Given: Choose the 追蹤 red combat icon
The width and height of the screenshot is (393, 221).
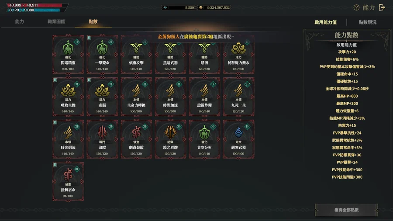Looking at the screenshot, I should [102, 132].
